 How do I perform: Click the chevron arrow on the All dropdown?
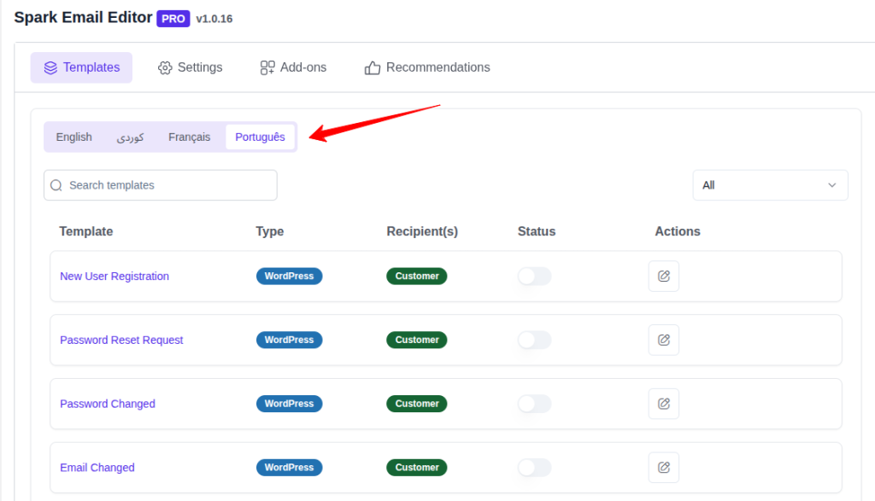pyautogui.click(x=831, y=185)
